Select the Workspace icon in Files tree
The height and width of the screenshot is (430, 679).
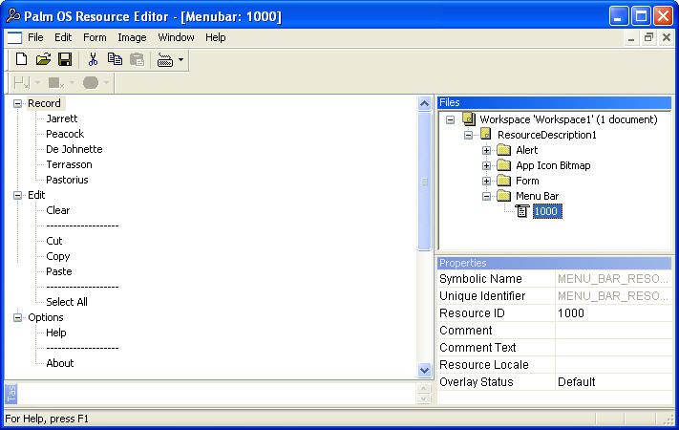coord(469,118)
